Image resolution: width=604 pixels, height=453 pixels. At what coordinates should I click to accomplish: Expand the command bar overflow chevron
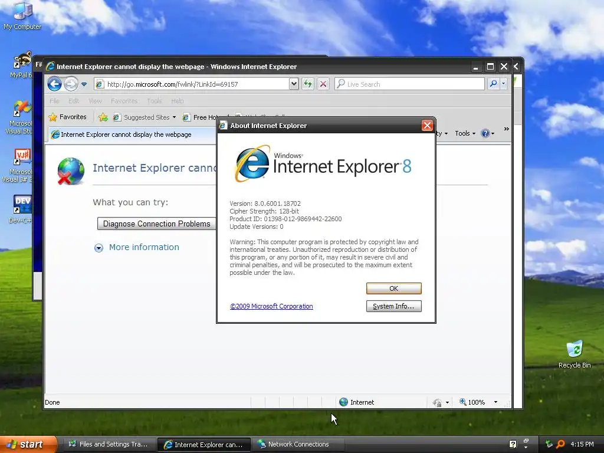pos(506,129)
